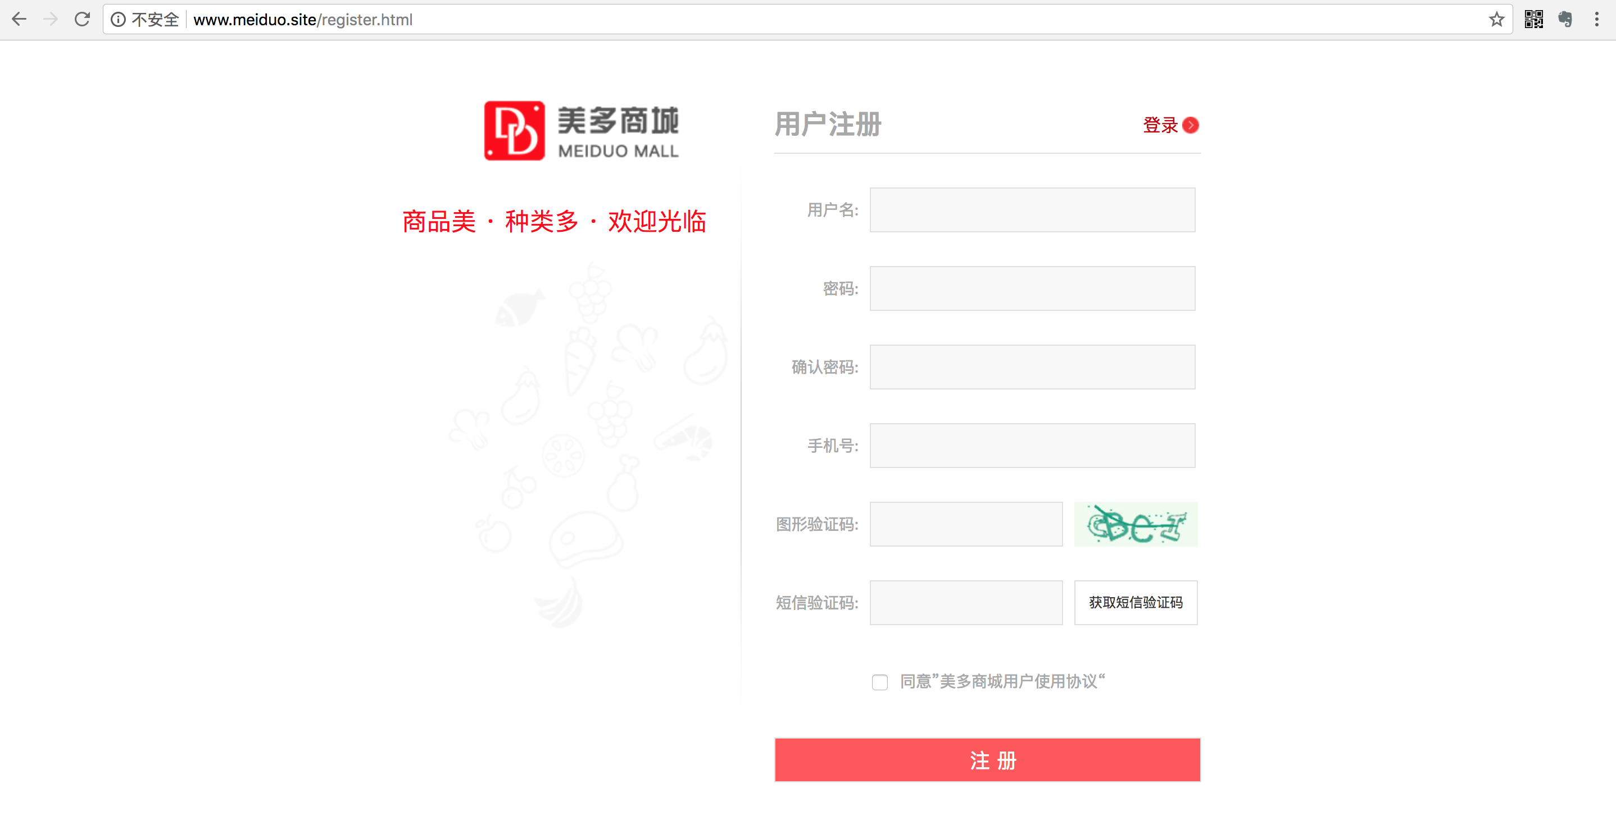The height and width of the screenshot is (816, 1616).
Task: Click the browser back arrow
Action: 19,20
